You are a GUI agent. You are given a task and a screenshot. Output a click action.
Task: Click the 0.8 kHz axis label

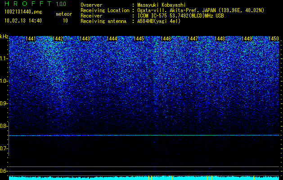[4, 126]
